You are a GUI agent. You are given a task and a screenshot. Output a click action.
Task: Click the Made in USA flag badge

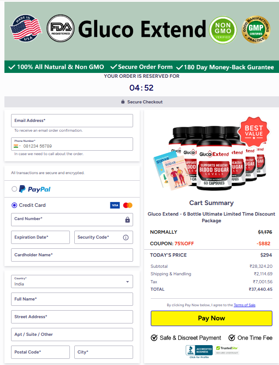coord(26,28)
